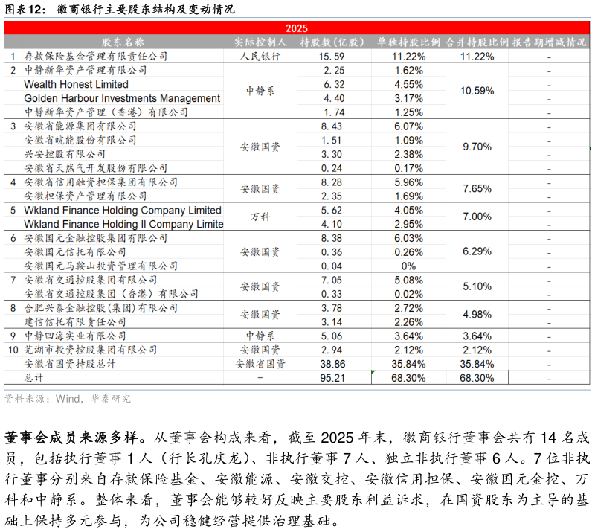The height and width of the screenshot is (532, 595).
Task: Click 安徽省天然气开发股份有限公司 cell
Action: tap(96, 168)
